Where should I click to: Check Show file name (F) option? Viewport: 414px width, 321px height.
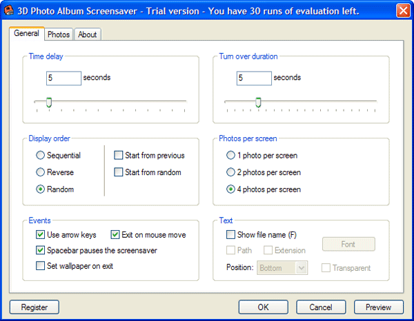click(231, 235)
